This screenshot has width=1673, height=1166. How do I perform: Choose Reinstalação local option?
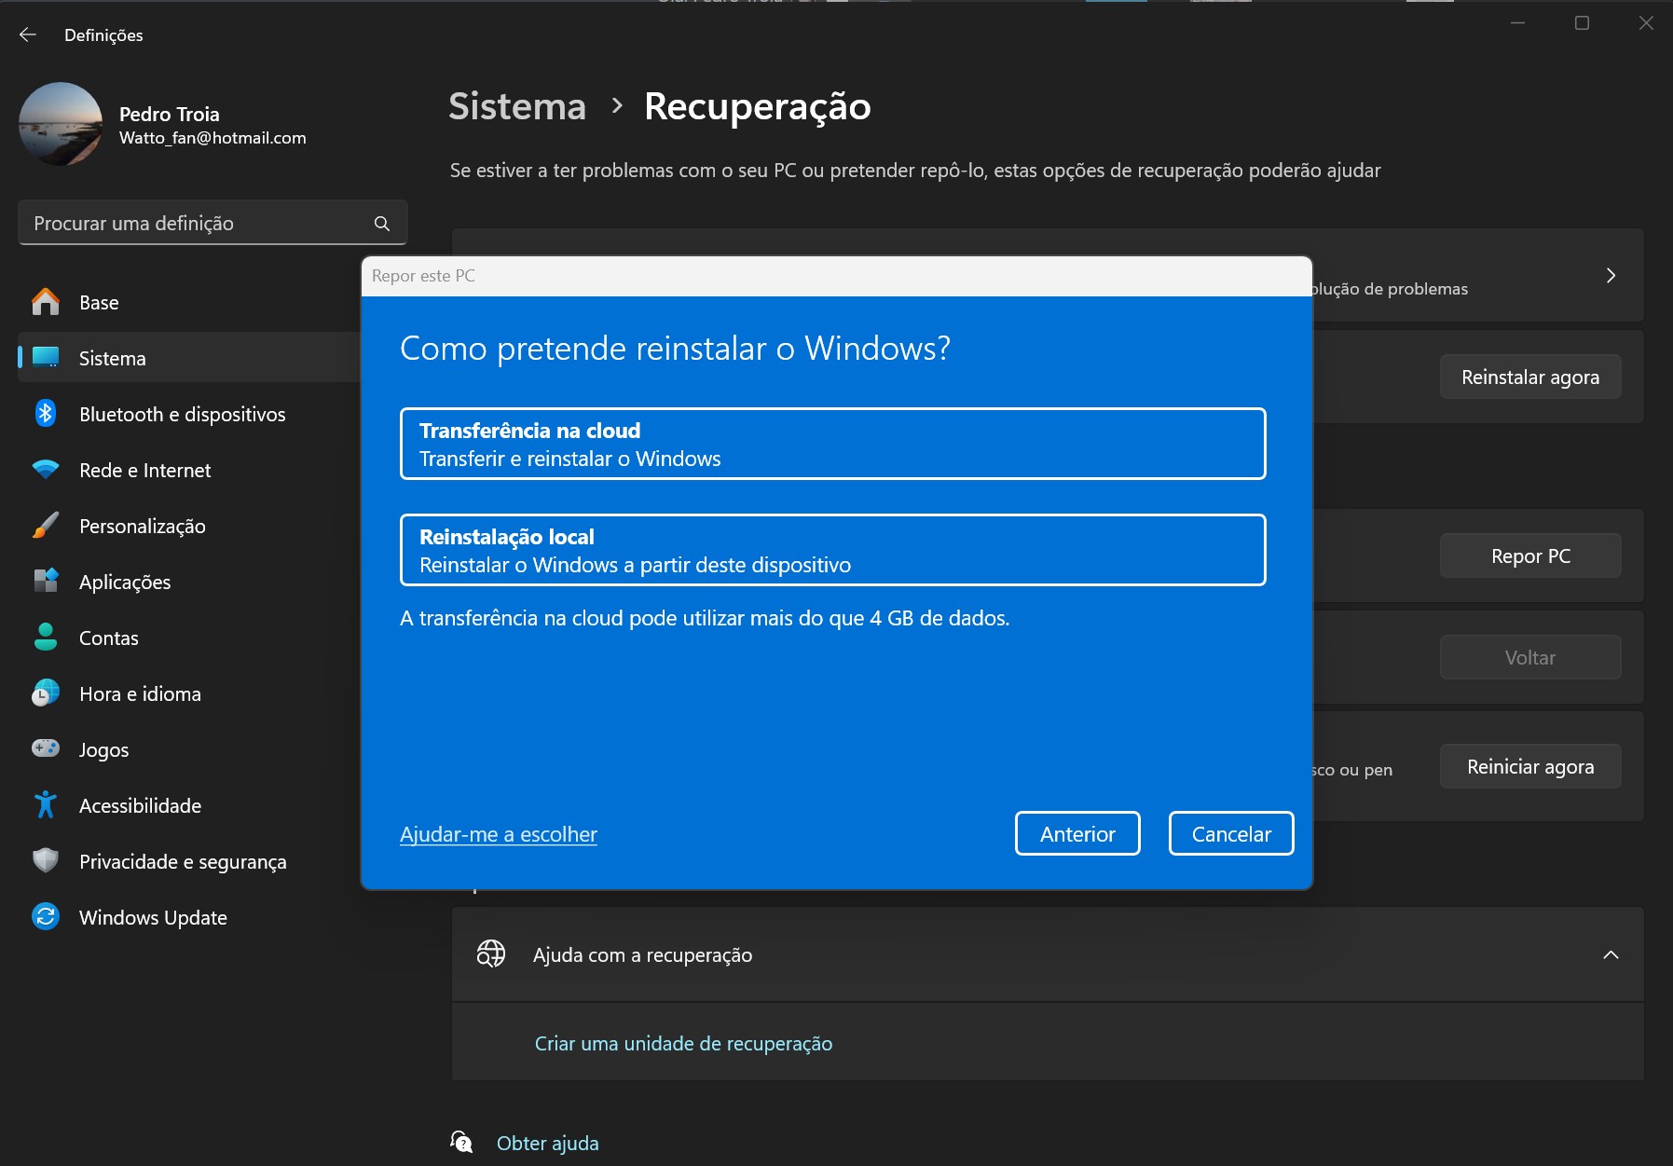click(x=832, y=550)
